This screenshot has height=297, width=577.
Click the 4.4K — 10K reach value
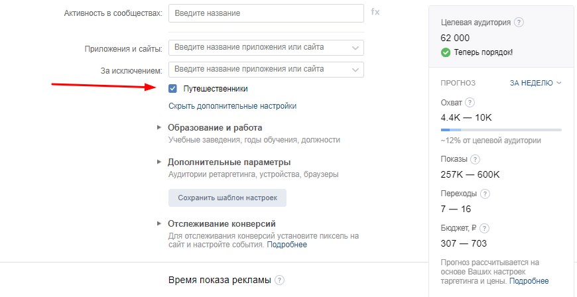466,118
